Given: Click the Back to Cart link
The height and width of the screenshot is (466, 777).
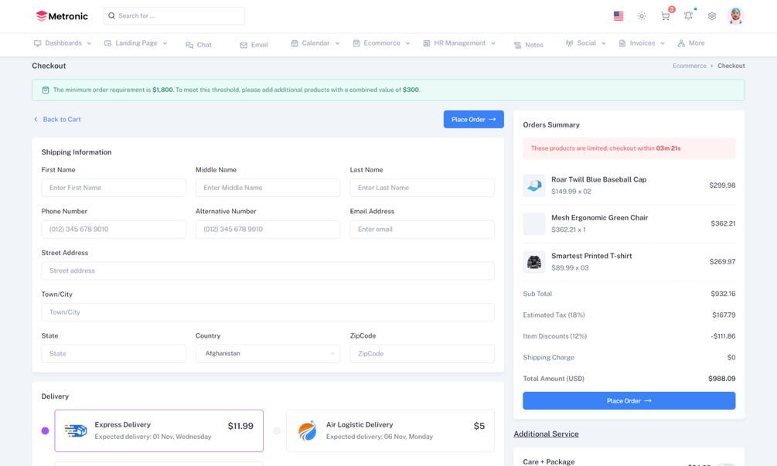Looking at the screenshot, I should (x=57, y=119).
